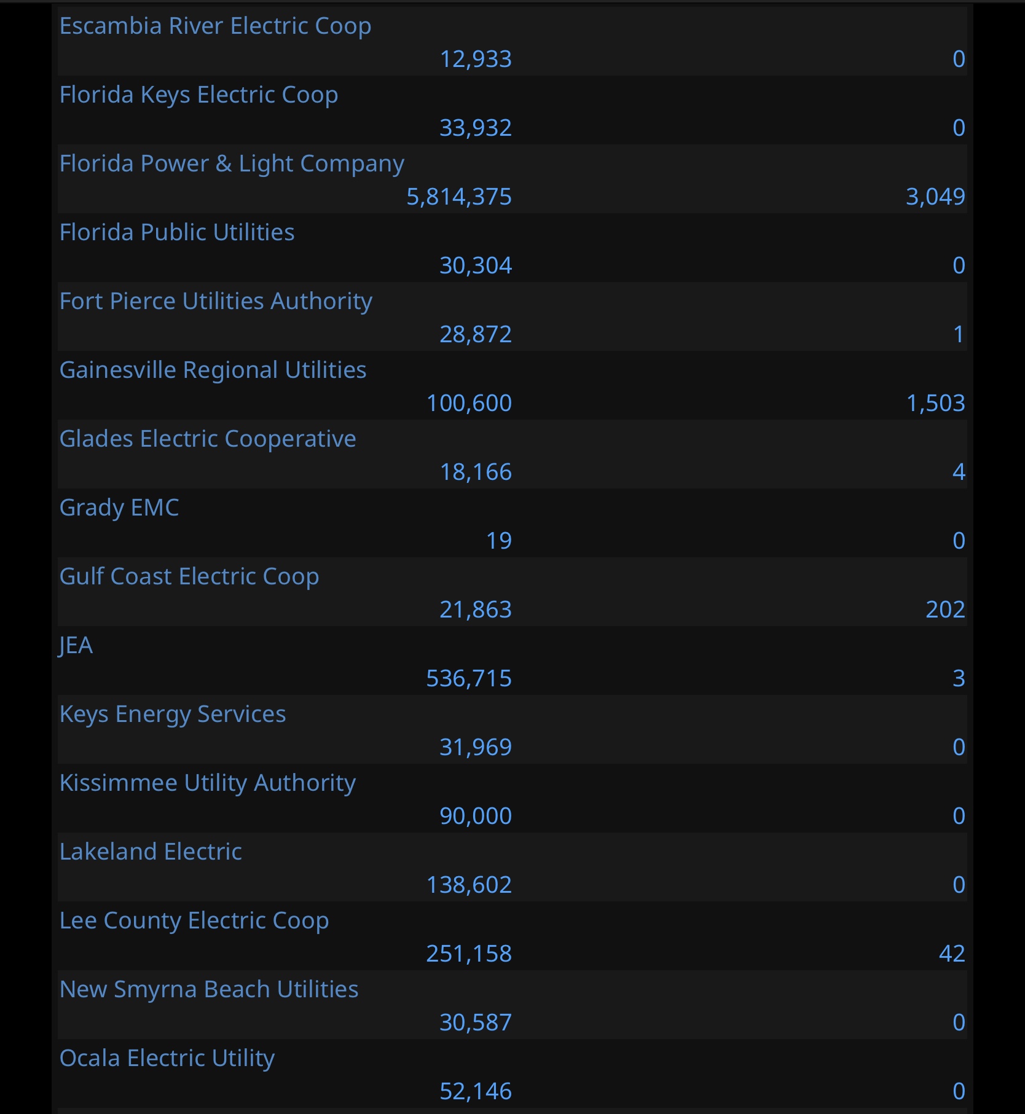Click Lee County Electric Coop

(x=194, y=921)
